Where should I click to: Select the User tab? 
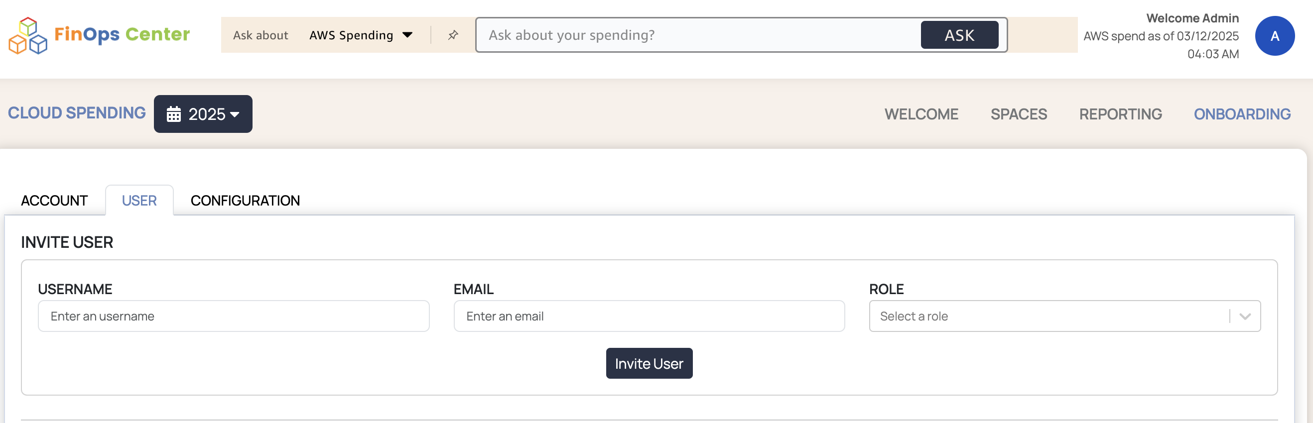pyautogui.click(x=139, y=201)
